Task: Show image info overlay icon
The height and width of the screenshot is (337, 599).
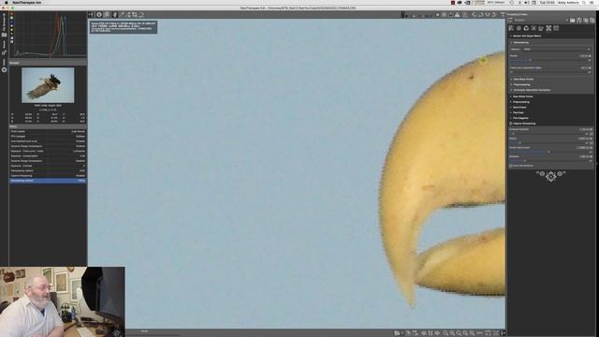Action: click(99, 15)
